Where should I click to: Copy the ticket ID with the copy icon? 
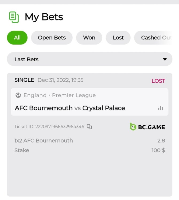pos(89,127)
